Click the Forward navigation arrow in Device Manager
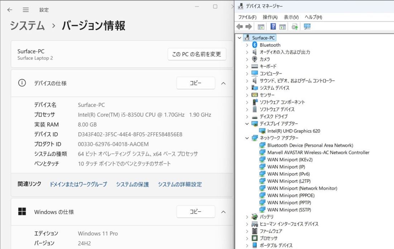The image size is (394, 249). [248, 26]
